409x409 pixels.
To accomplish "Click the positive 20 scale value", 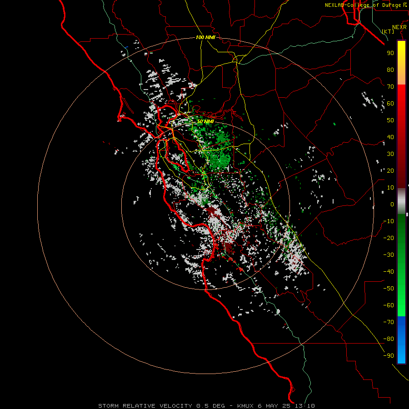I will pos(390,170).
